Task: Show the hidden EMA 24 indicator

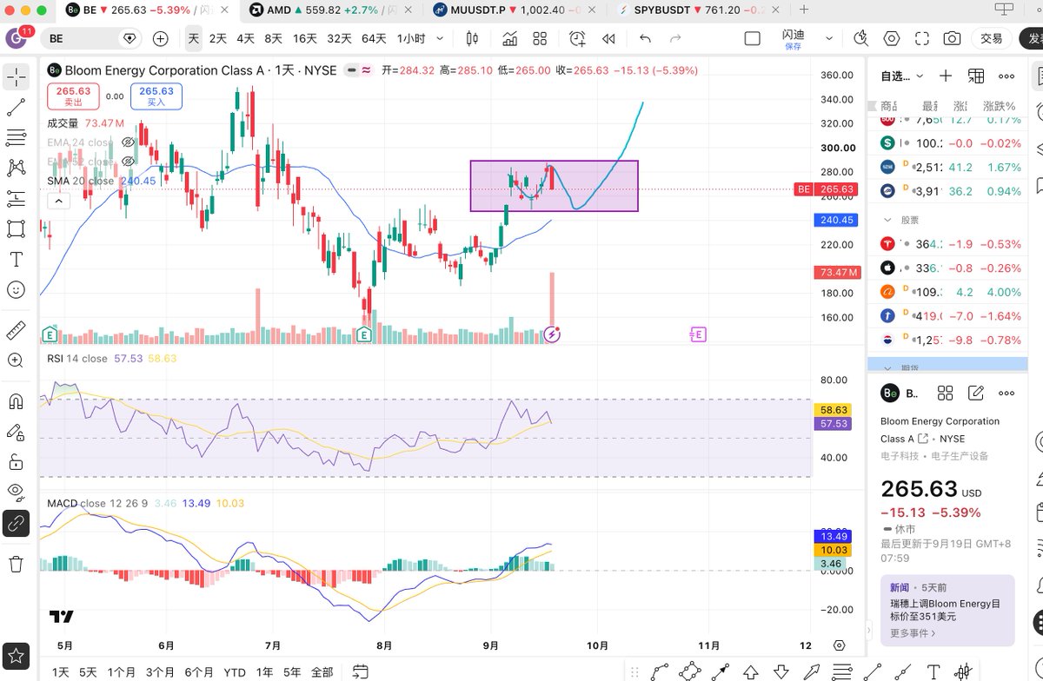Action: coord(128,142)
